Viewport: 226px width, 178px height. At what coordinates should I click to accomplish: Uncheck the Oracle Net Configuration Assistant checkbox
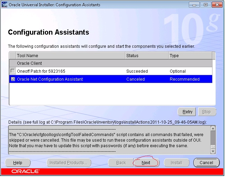[x=13, y=79]
